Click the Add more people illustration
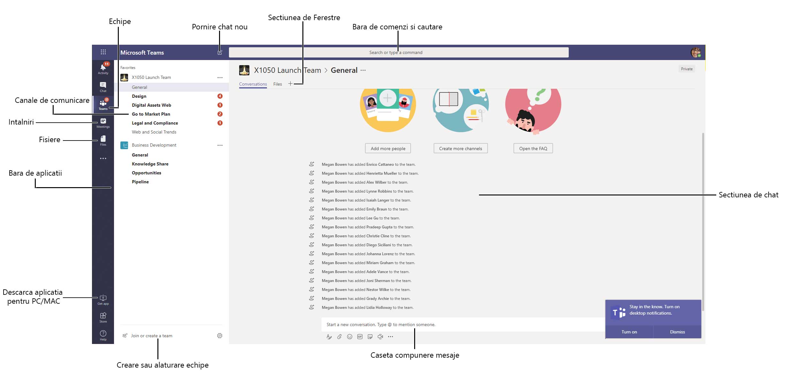Screen dimensions: 798x389 pyautogui.click(x=388, y=110)
